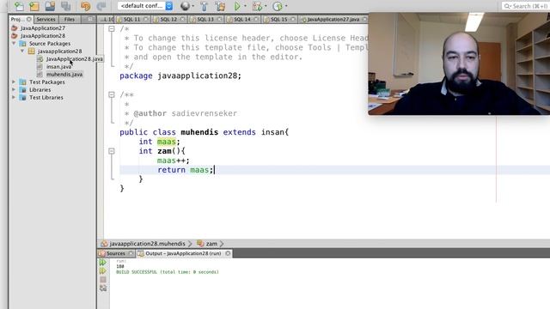Image resolution: width=550 pixels, height=309 pixels.
Task: Collapse the Source Packages node
Action: click(14, 44)
